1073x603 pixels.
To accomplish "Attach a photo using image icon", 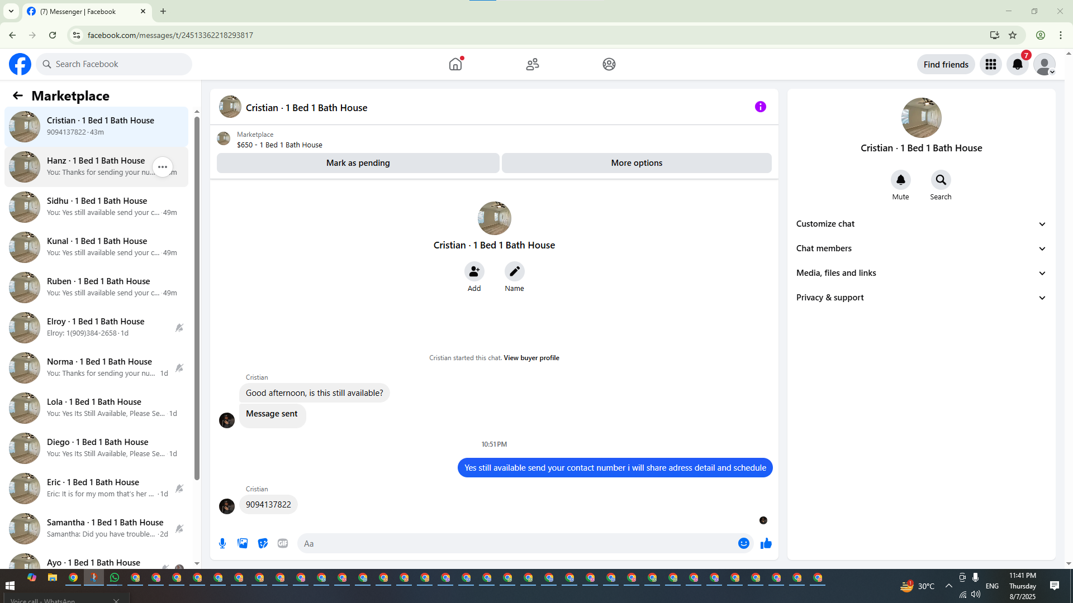I will (x=243, y=543).
